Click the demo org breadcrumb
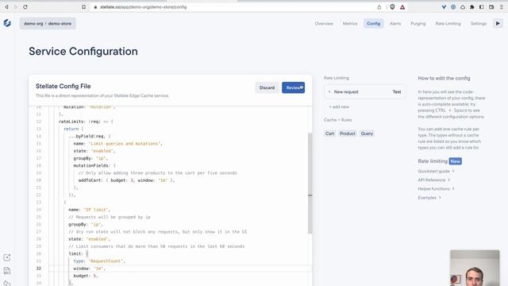This screenshot has width=508, height=286. [x=33, y=23]
